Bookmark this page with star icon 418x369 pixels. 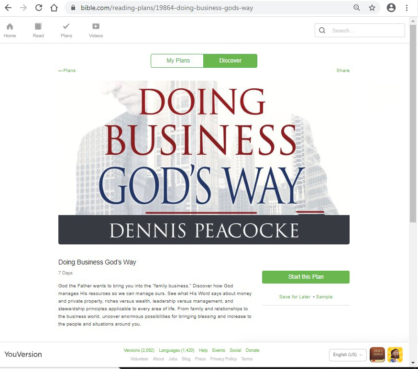pyautogui.click(x=372, y=8)
